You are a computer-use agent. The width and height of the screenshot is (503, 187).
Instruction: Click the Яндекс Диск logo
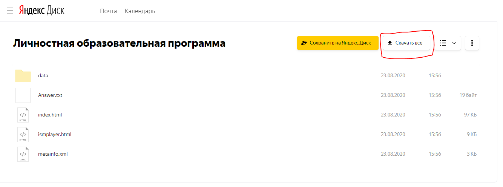coord(42,11)
